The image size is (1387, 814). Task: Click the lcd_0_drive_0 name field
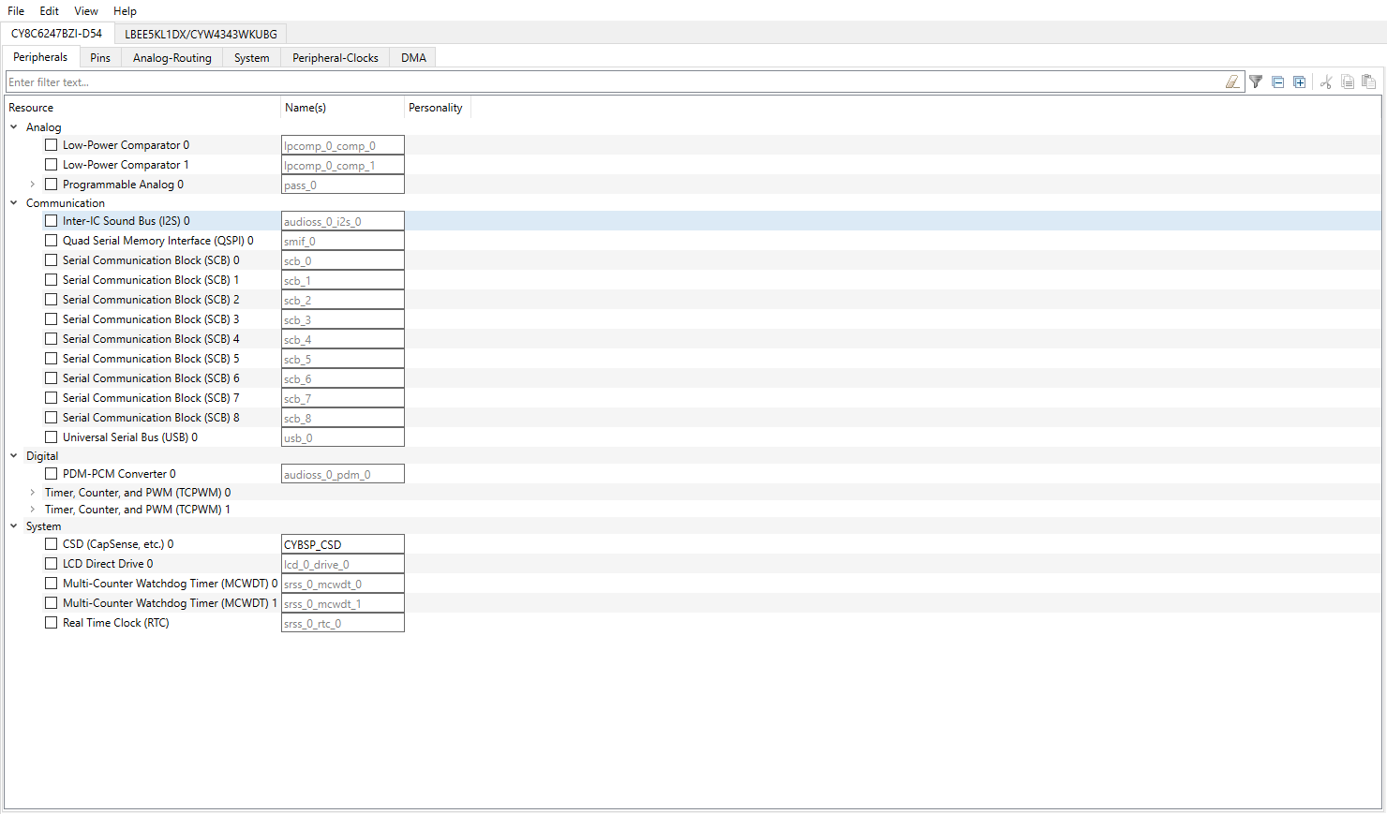(x=343, y=564)
